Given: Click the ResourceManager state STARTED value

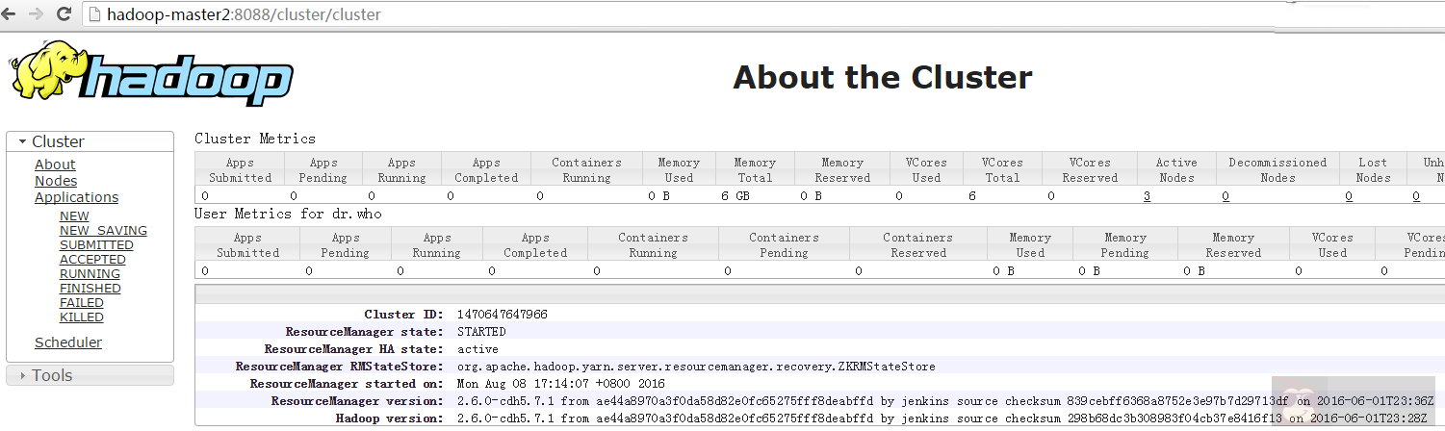Looking at the screenshot, I should [x=481, y=332].
